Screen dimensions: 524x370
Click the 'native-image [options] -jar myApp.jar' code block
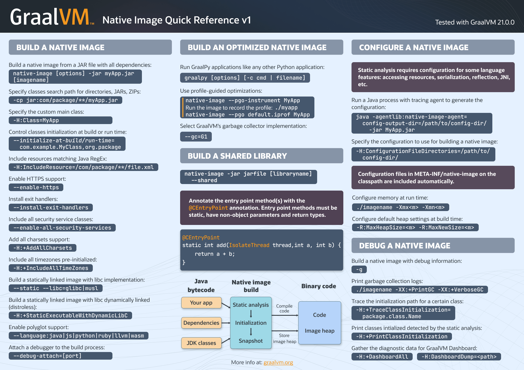click(75, 77)
